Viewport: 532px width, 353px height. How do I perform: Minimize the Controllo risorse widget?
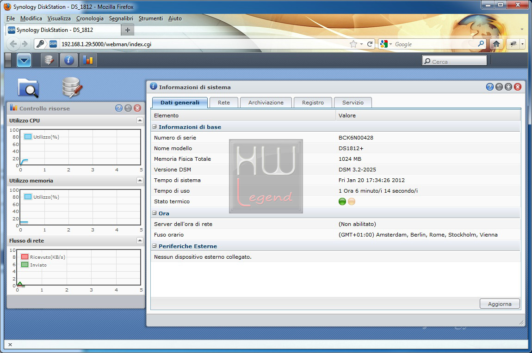128,108
